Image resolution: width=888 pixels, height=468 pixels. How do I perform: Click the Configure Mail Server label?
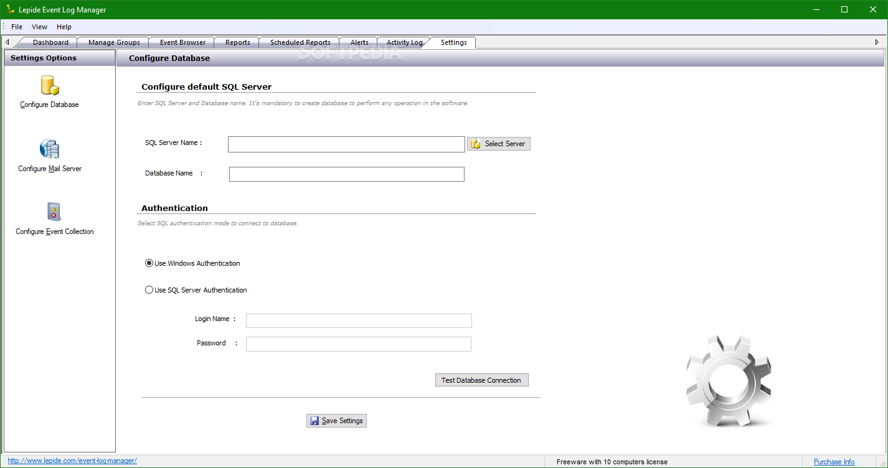point(50,169)
